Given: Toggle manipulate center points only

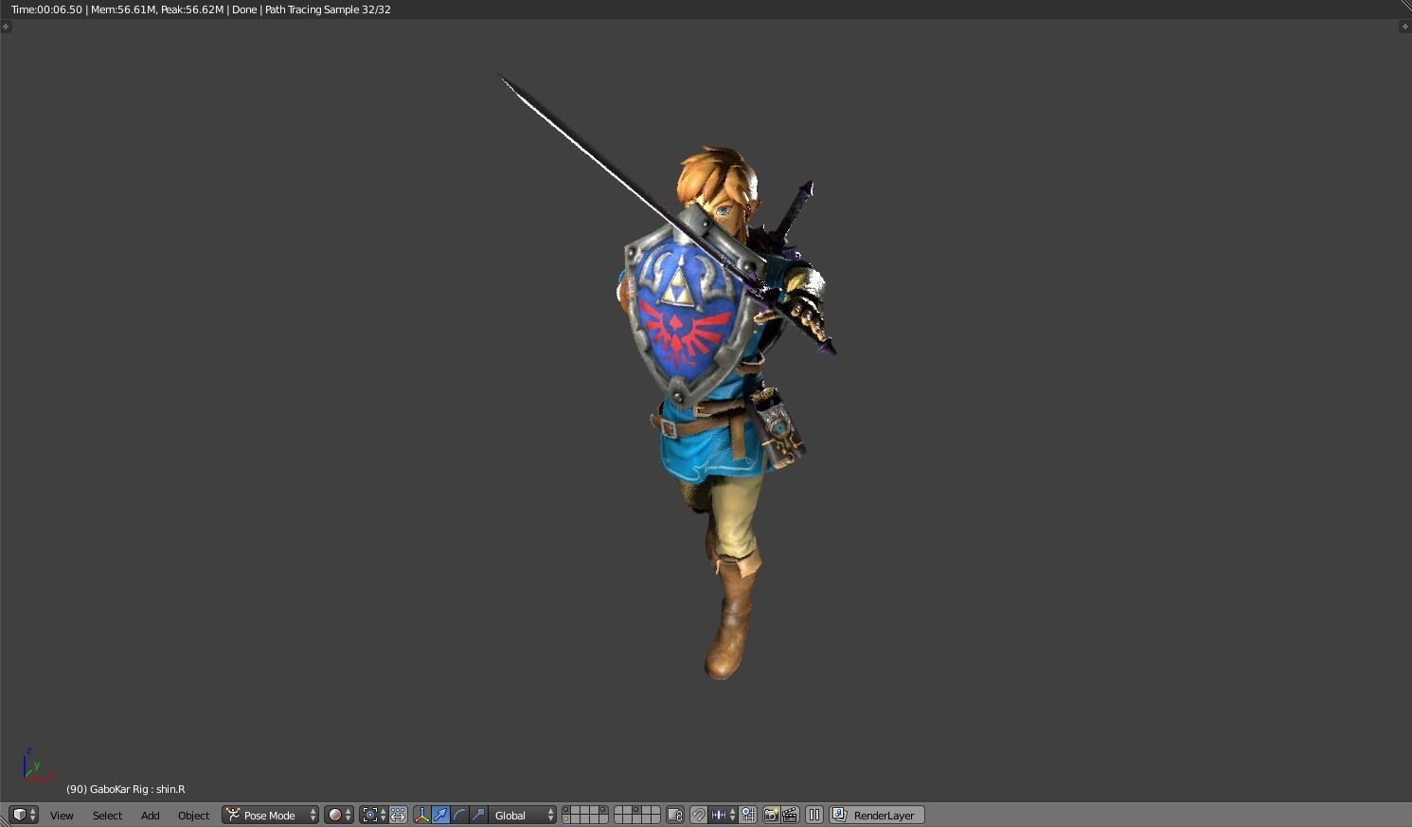Looking at the screenshot, I should [x=398, y=815].
